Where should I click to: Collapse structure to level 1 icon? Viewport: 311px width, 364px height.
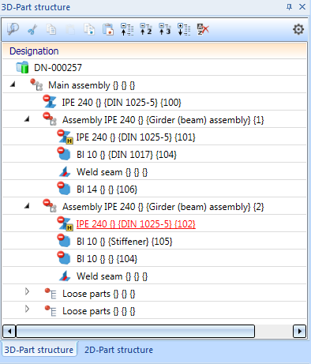tap(127, 29)
